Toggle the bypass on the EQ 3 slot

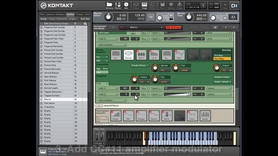(x=137, y=51)
